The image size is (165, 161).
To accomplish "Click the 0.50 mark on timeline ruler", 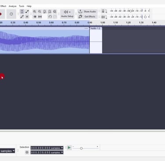I will (39, 22).
